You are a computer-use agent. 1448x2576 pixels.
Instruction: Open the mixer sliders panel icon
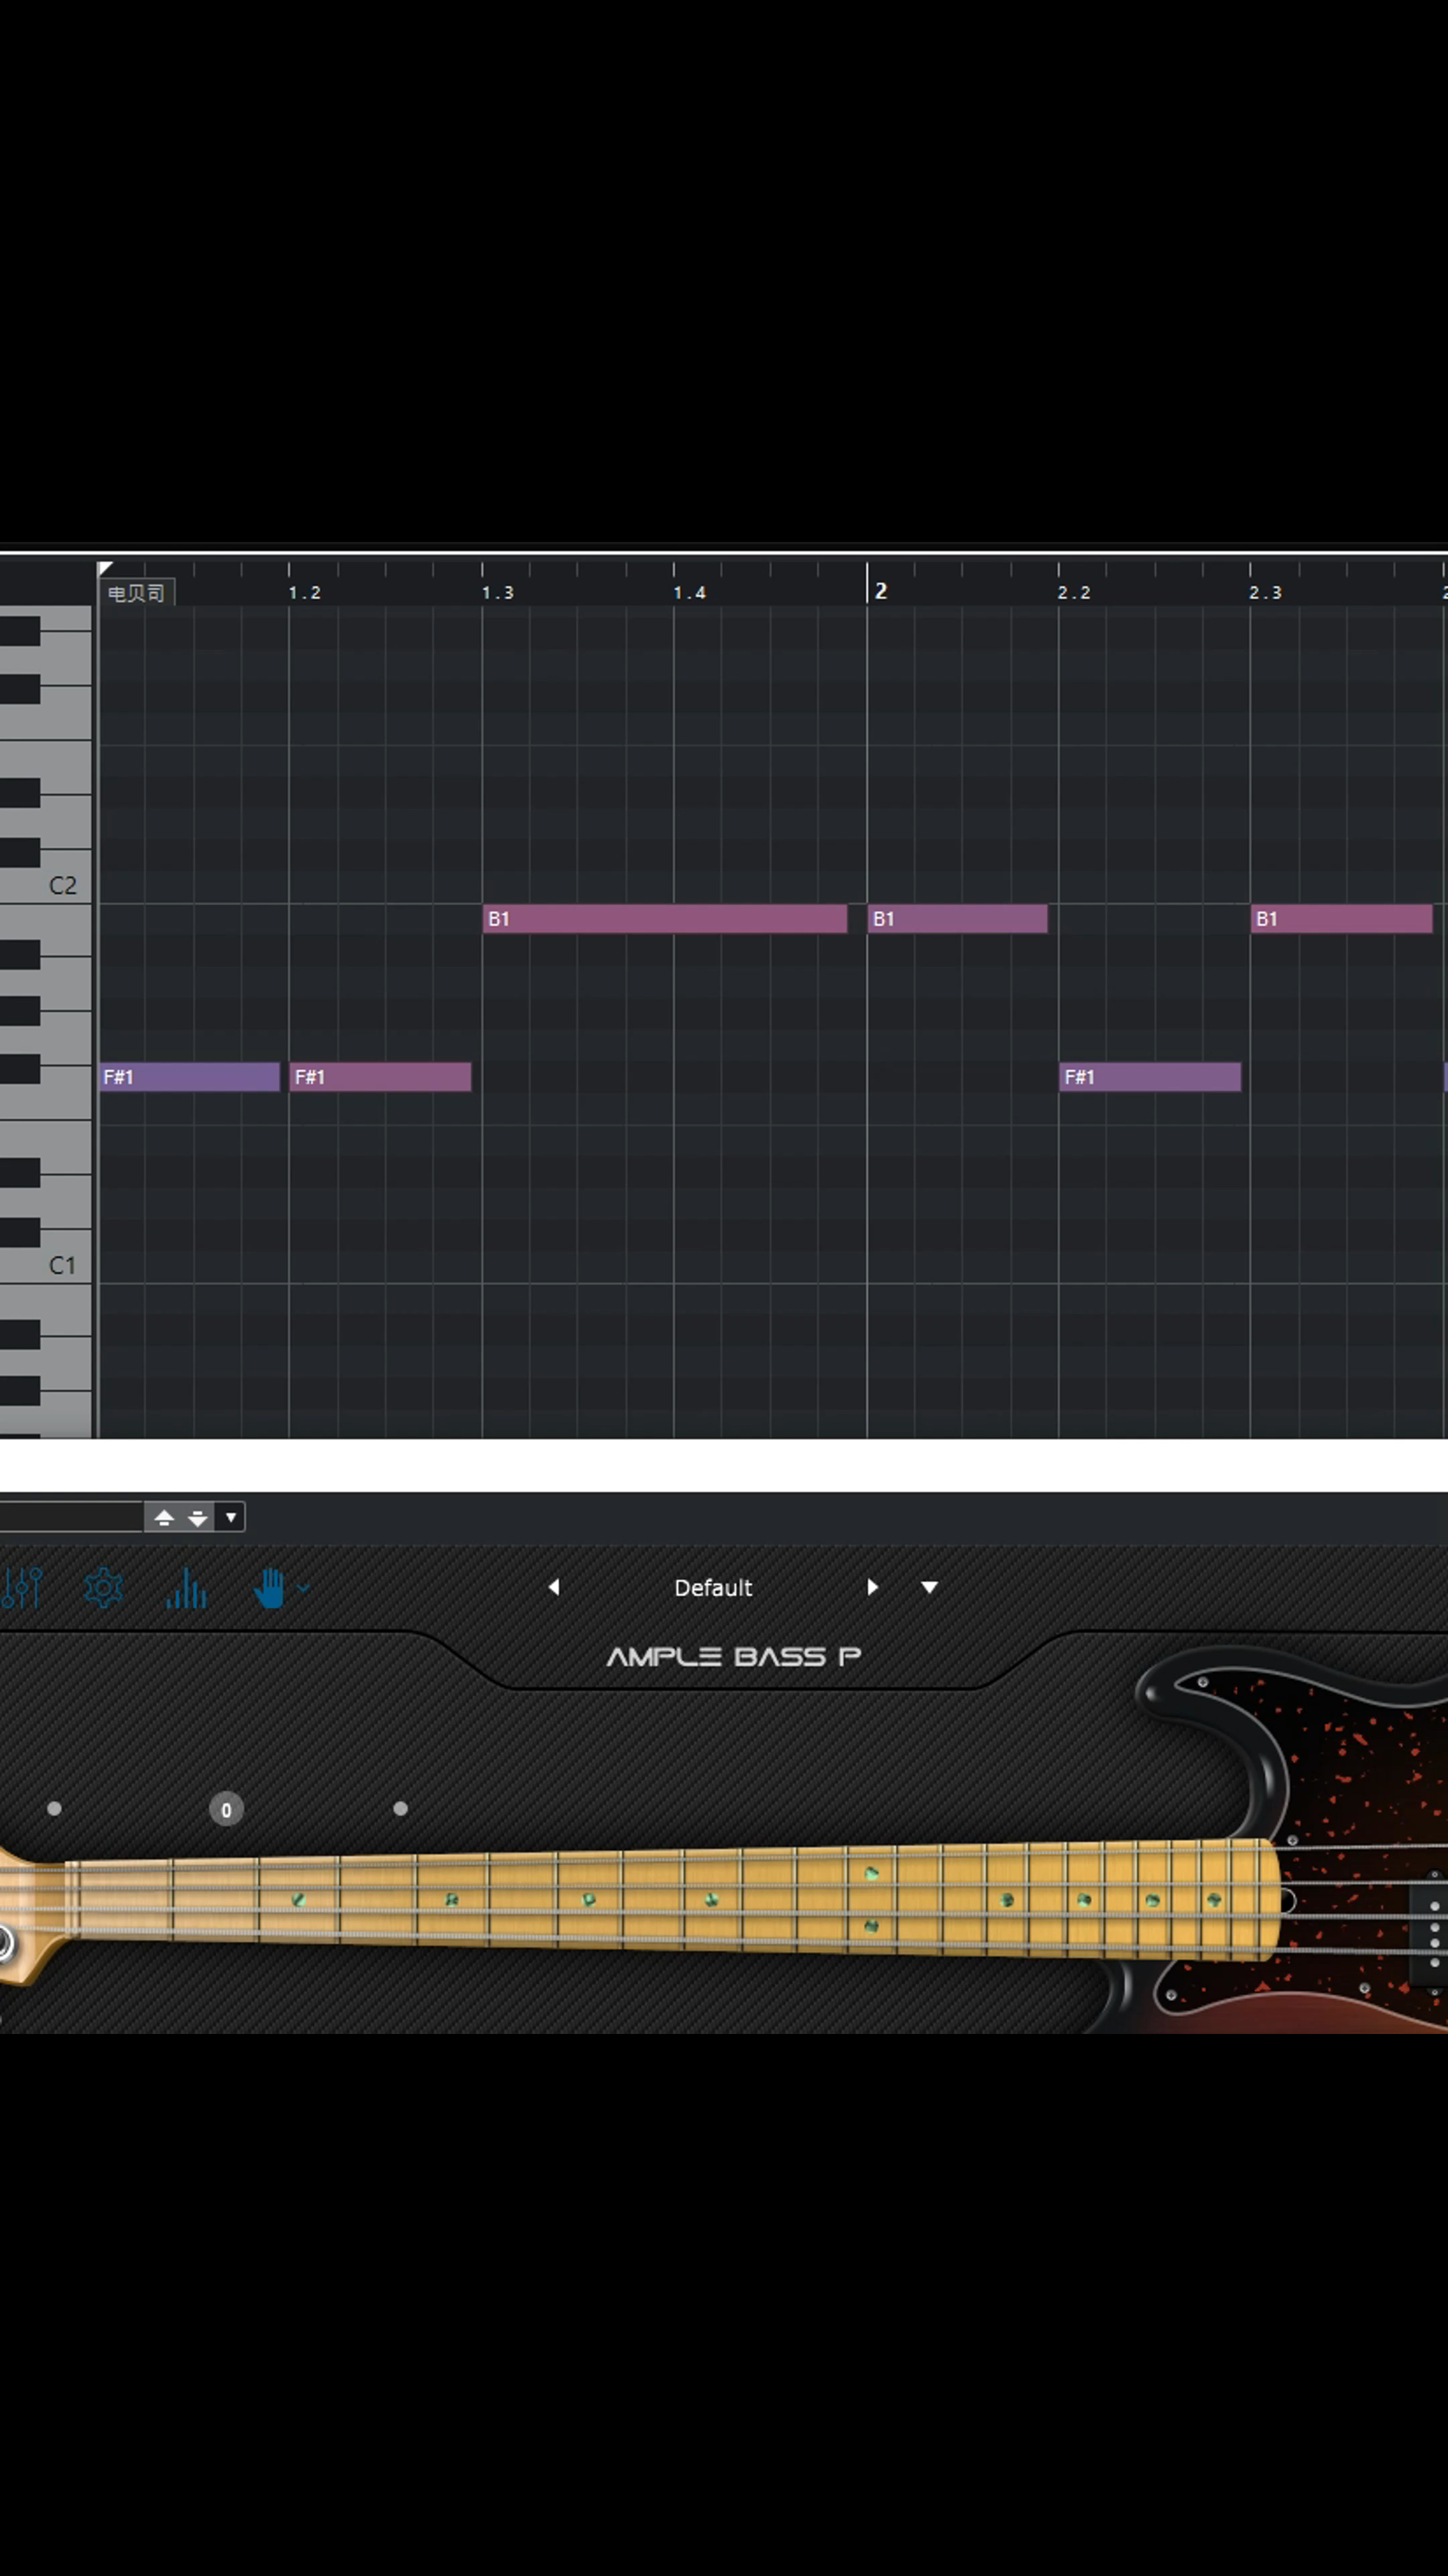(22, 1587)
